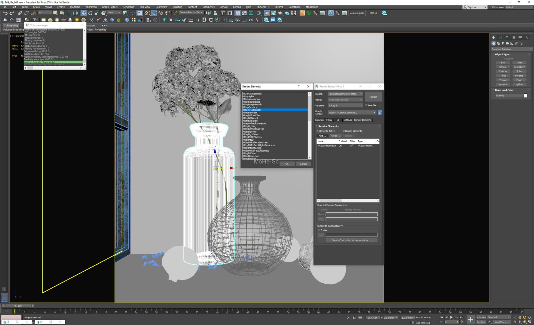Screen dimensions: 534x325
Task: Open the Create panel plus icon
Action: (493, 38)
